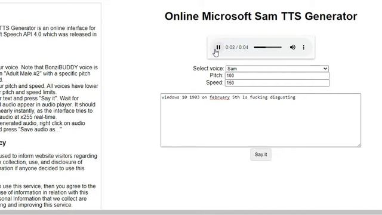This screenshot has height=215, width=382.
Task: Open the Select voice dropdown
Action: click(x=277, y=69)
